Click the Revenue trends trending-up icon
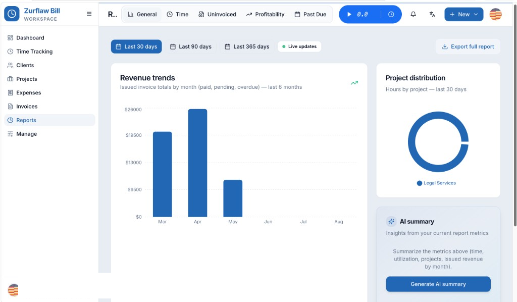This screenshot has width=517, height=302. 354,83
